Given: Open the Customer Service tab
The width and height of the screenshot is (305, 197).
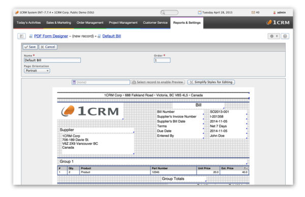Looking at the screenshot, I should point(155,23).
